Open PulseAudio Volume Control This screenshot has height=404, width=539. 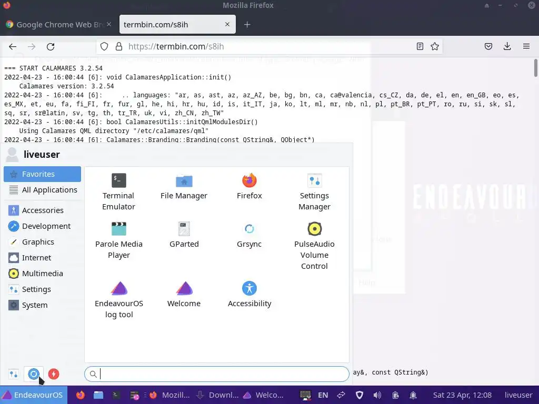tap(314, 246)
